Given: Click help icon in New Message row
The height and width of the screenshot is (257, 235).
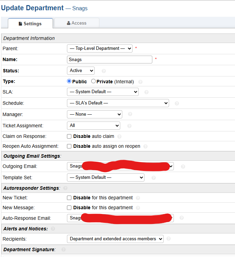Looking at the screenshot, I should [138, 208].
